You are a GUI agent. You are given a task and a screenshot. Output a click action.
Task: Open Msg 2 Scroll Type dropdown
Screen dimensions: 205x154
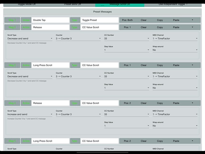tap(30, 38)
